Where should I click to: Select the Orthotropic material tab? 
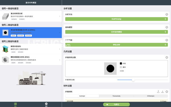click(x=151, y=96)
